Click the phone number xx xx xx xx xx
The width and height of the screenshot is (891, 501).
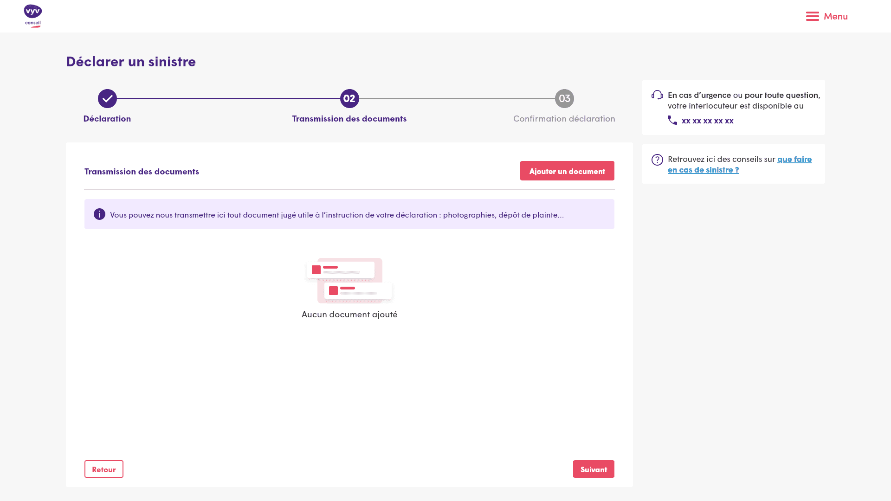click(x=707, y=121)
